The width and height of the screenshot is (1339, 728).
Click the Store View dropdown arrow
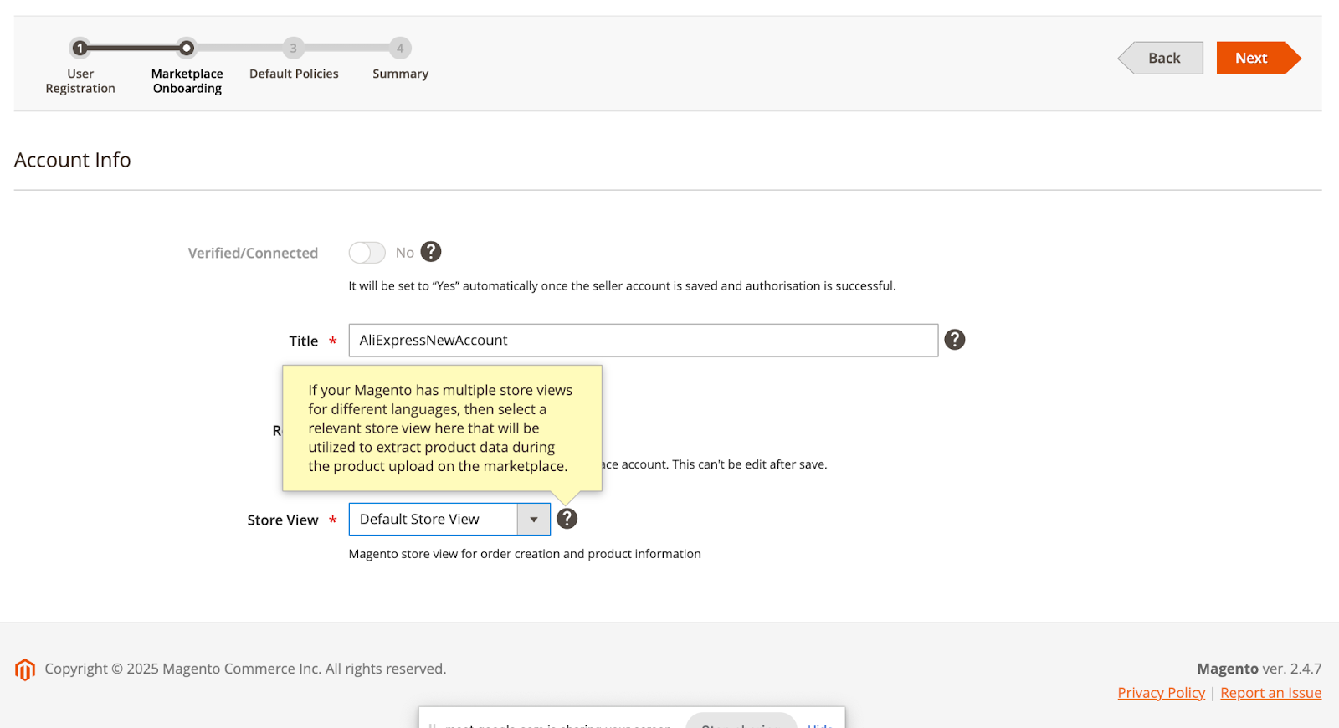(533, 520)
